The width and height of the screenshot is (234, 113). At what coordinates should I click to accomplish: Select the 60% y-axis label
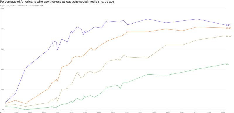click(x=2, y=49)
